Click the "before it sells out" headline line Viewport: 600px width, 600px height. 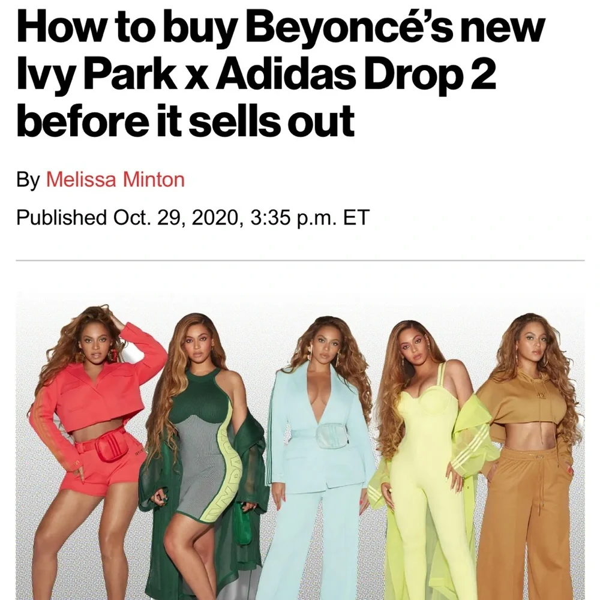(185, 120)
